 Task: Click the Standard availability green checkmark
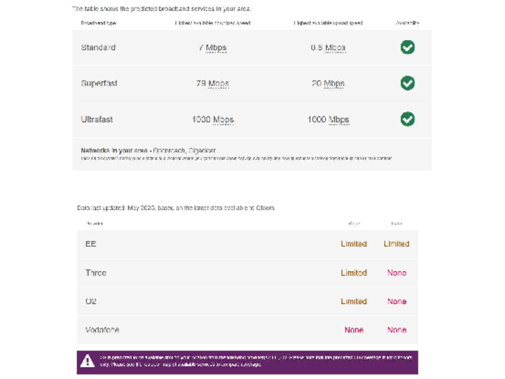(408, 47)
